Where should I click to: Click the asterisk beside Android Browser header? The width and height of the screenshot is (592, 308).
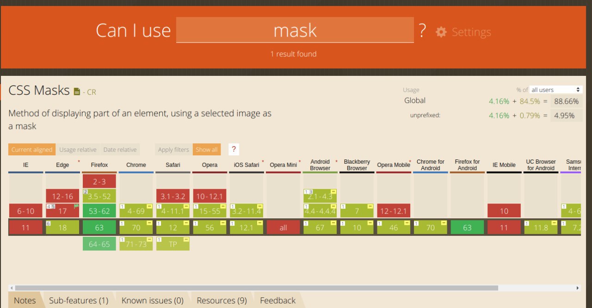pyautogui.click(x=336, y=162)
